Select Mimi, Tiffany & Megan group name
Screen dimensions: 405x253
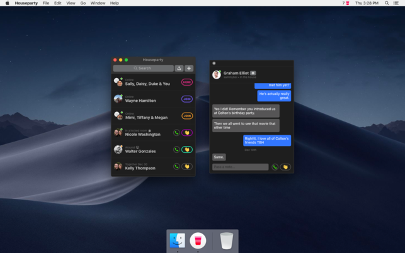pos(147,118)
